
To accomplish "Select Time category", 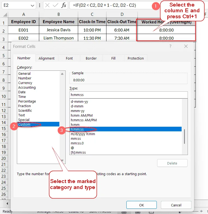I will point(38,97).
